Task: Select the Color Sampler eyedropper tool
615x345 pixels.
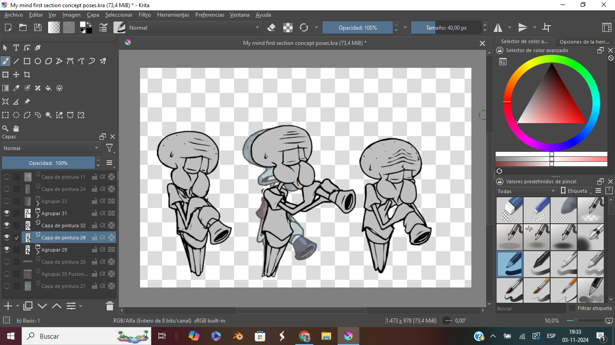Action: coord(16,88)
